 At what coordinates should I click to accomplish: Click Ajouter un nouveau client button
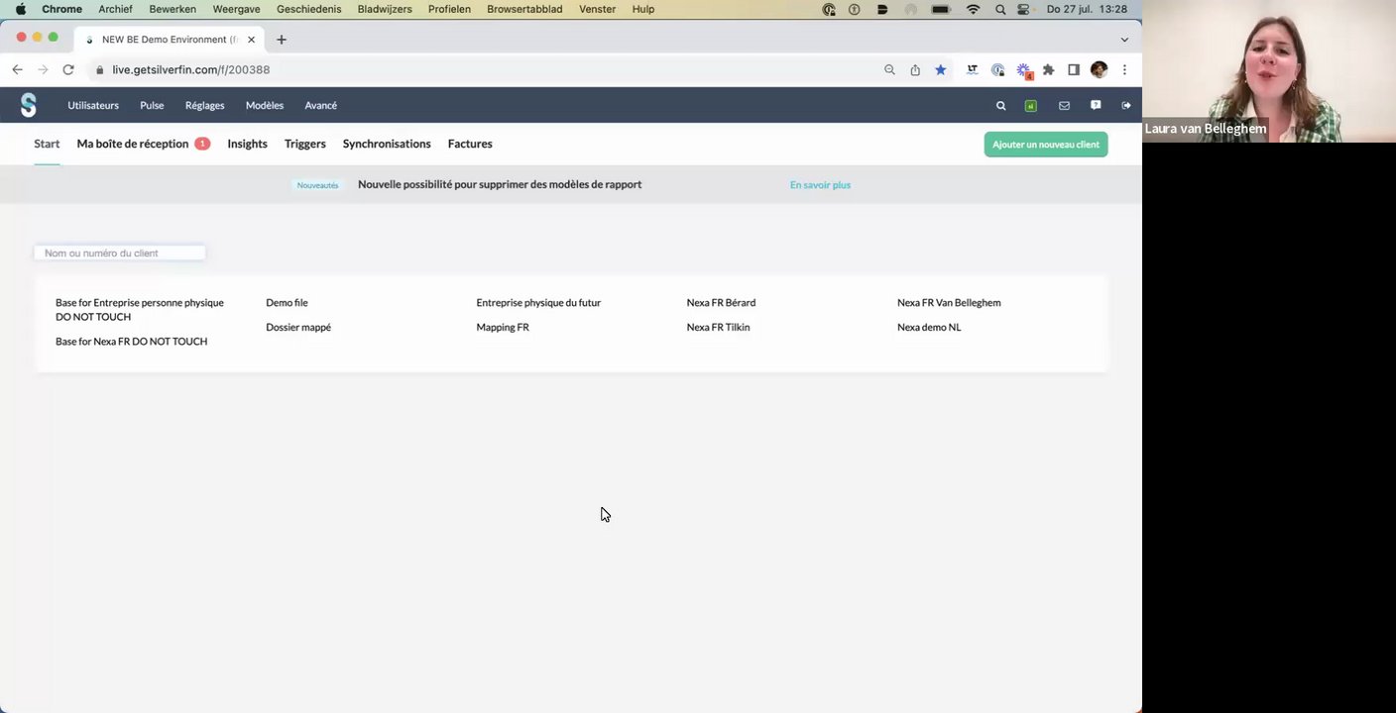coord(1046,145)
